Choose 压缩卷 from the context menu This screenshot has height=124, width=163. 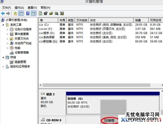(x=109, y=121)
